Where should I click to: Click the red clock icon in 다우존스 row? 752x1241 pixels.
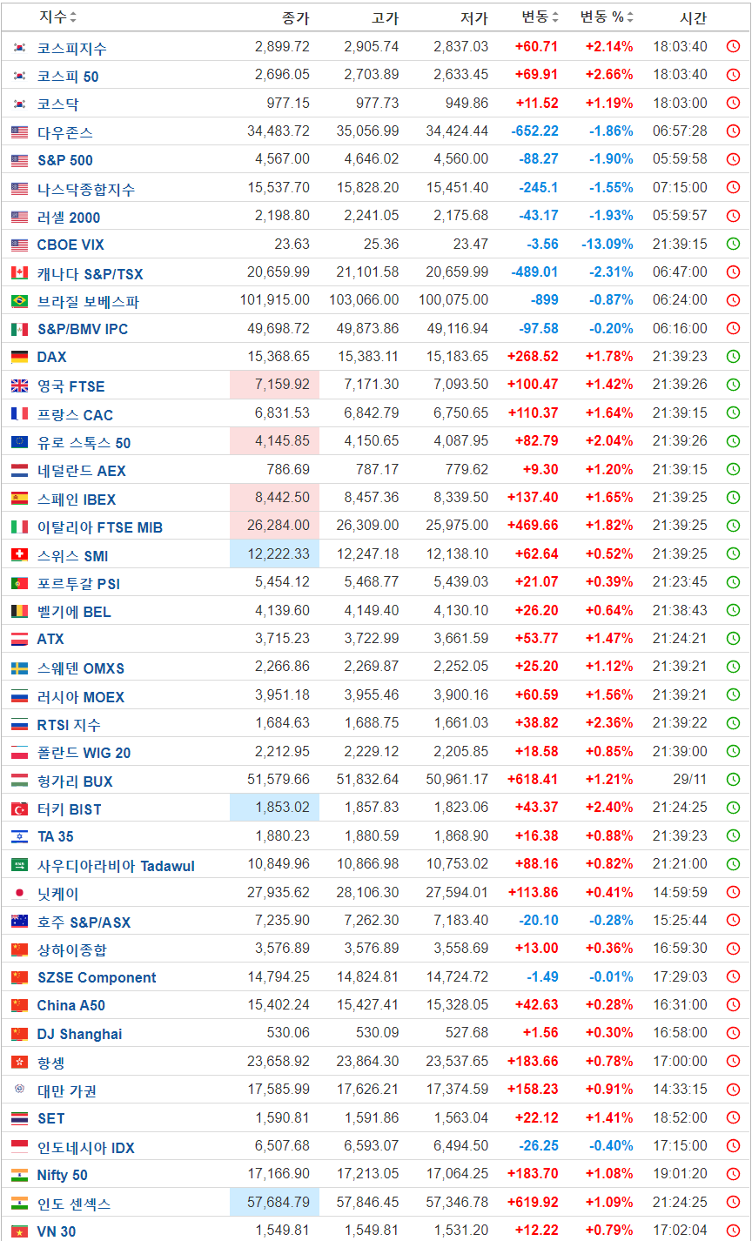click(x=733, y=131)
